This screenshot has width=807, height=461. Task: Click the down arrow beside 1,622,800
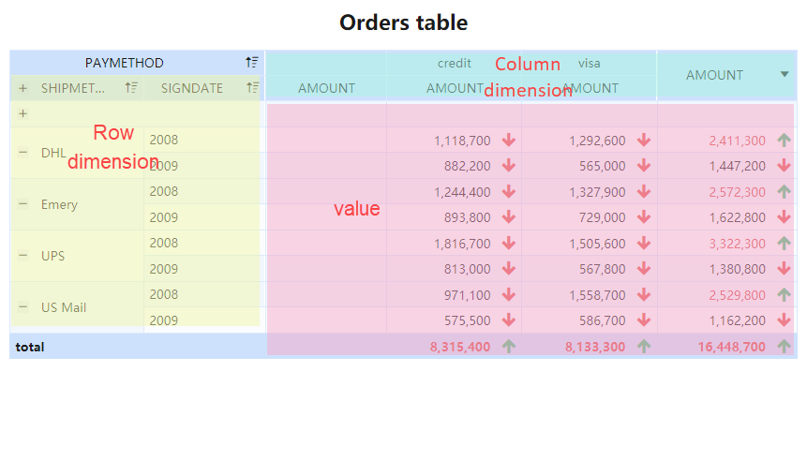coord(784,217)
